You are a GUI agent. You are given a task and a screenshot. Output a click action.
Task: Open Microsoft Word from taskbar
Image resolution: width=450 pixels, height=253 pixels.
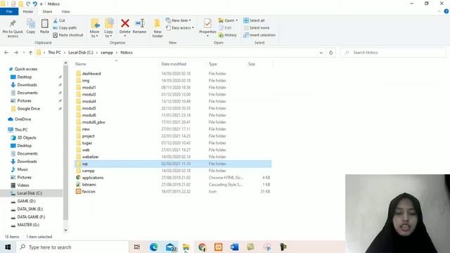click(234, 247)
